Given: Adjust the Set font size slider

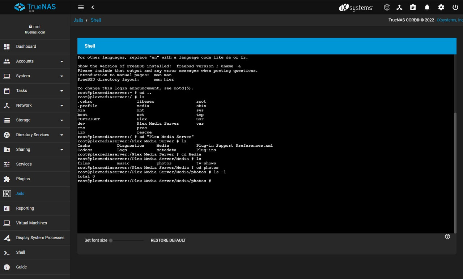Looking at the screenshot, I should coord(127,240).
